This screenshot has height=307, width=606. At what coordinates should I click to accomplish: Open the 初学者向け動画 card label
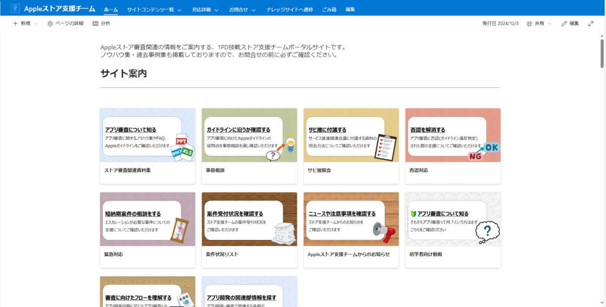[426, 254]
